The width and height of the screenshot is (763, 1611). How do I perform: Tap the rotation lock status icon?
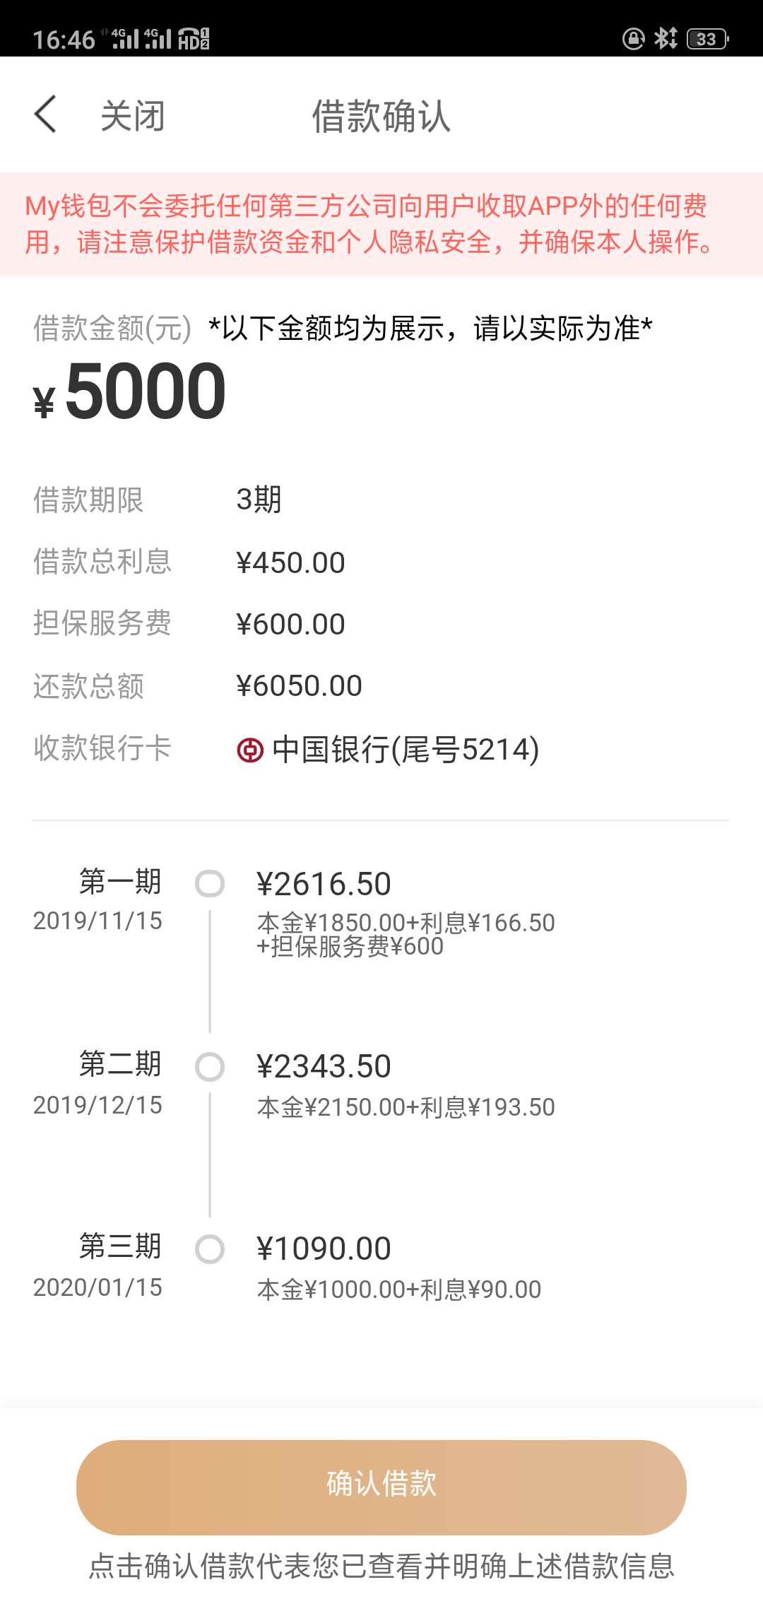click(633, 38)
